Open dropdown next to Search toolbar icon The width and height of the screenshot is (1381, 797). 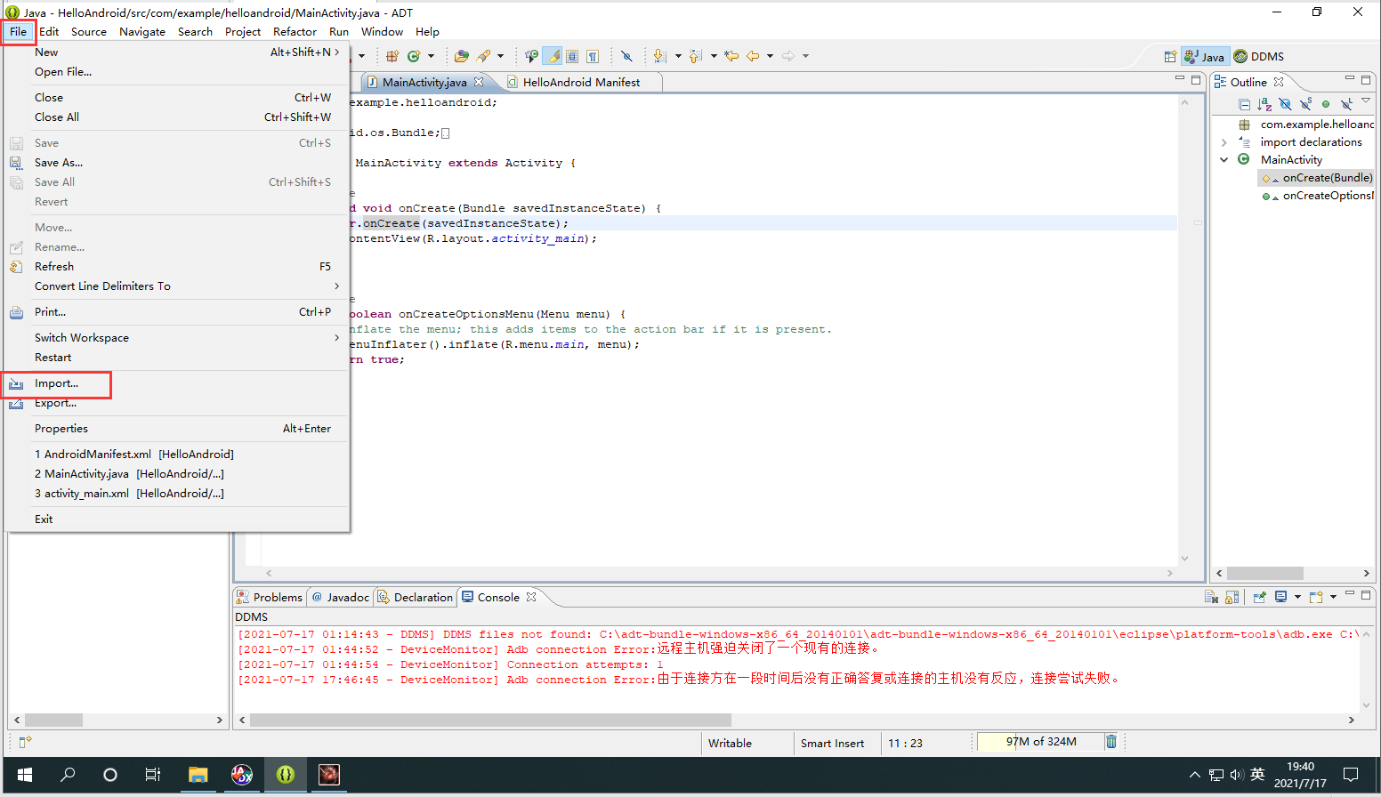501,56
